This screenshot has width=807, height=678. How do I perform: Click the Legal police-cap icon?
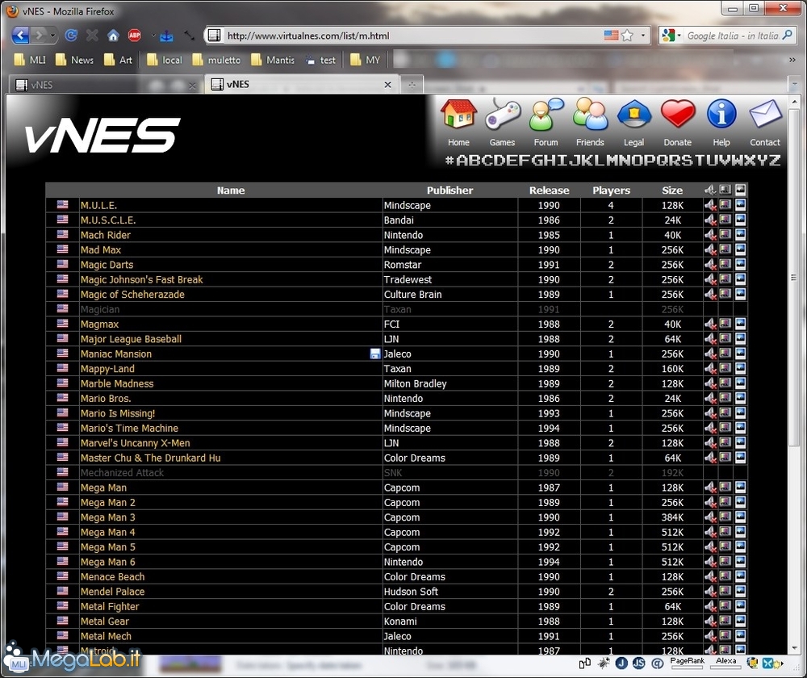point(634,114)
